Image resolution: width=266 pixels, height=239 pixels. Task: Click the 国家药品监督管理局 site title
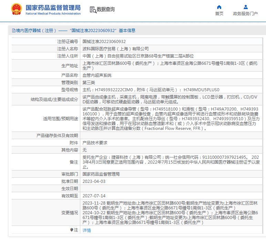pyautogui.click(x=53, y=7)
